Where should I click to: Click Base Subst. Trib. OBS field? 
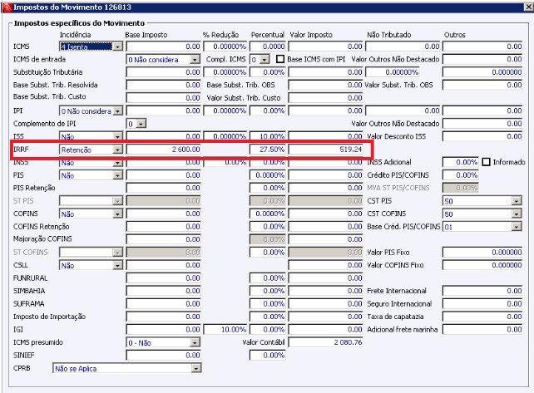click(x=325, y=85)
